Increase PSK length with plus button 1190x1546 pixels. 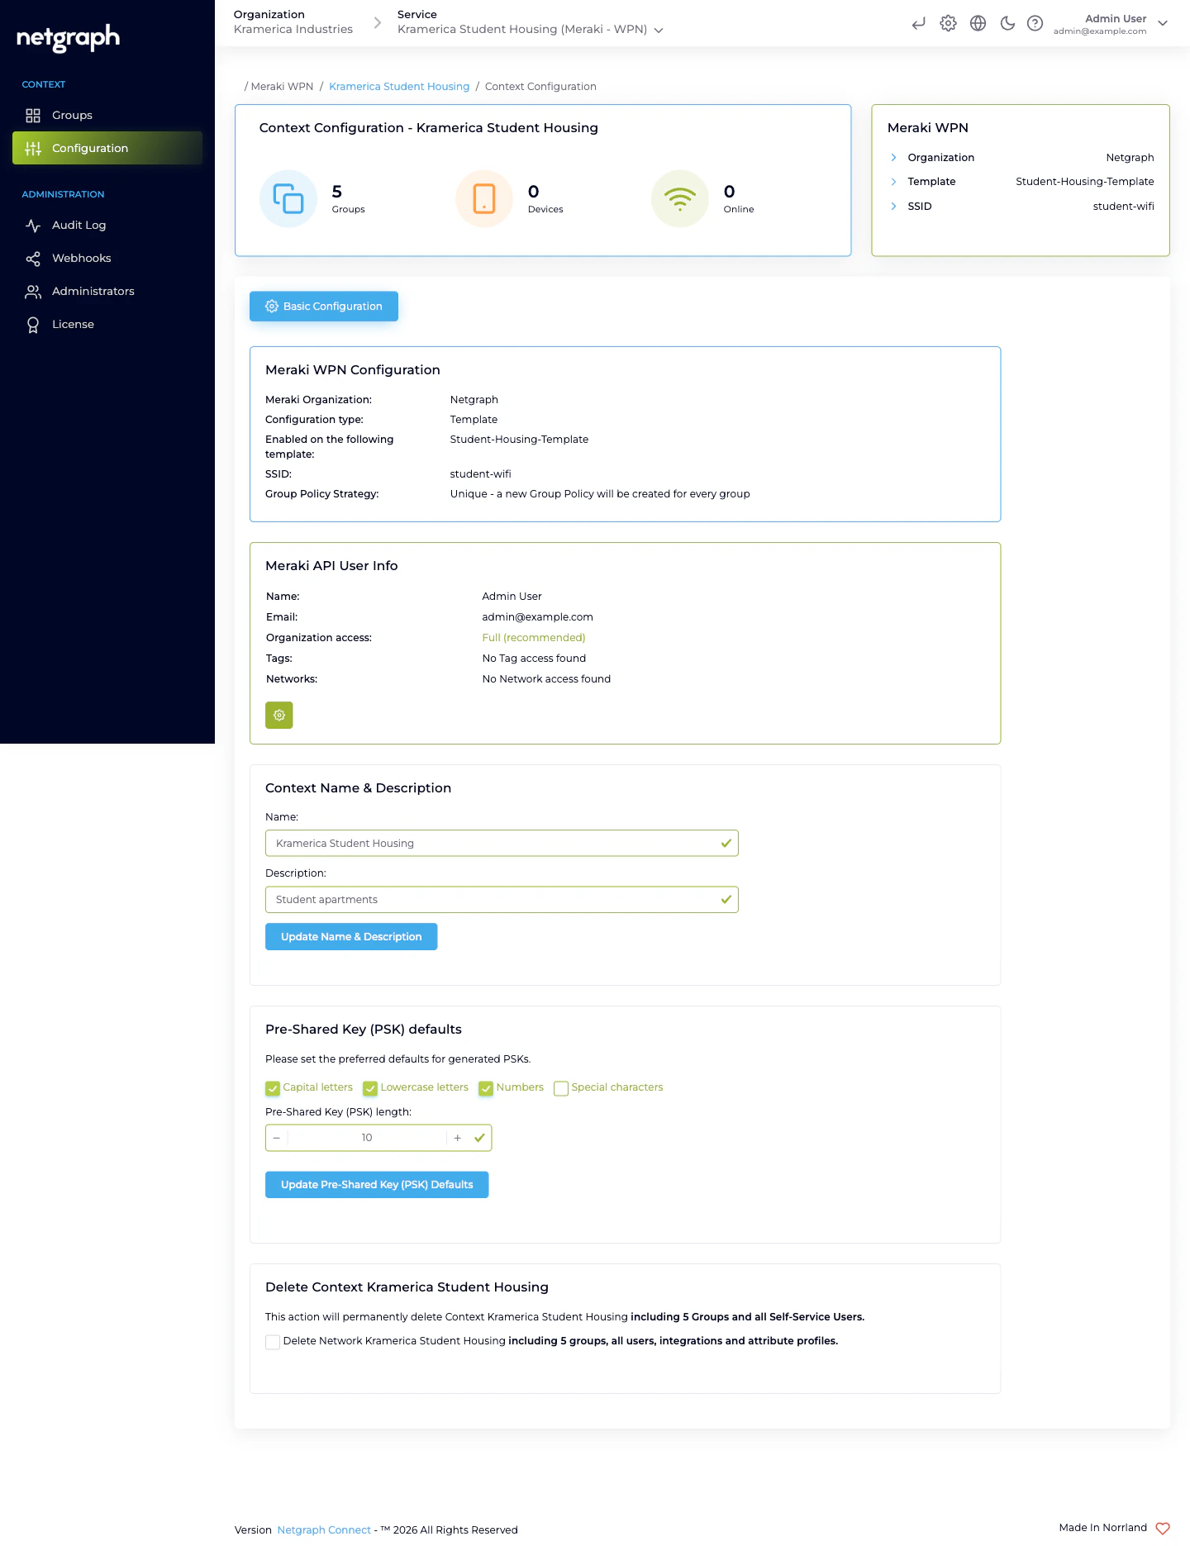457,1138
